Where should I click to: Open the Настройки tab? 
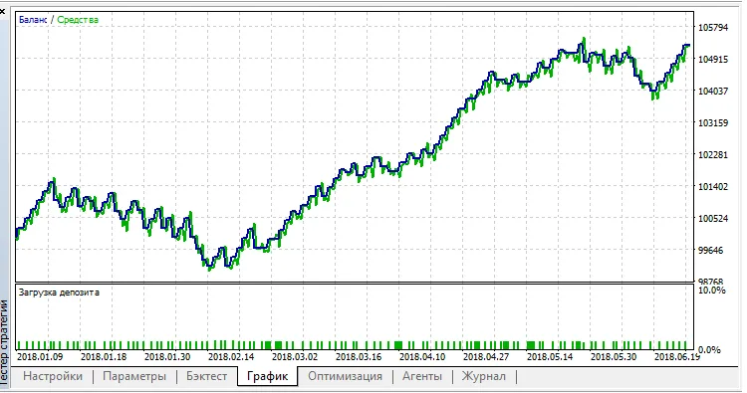click(x=53, y=376)
